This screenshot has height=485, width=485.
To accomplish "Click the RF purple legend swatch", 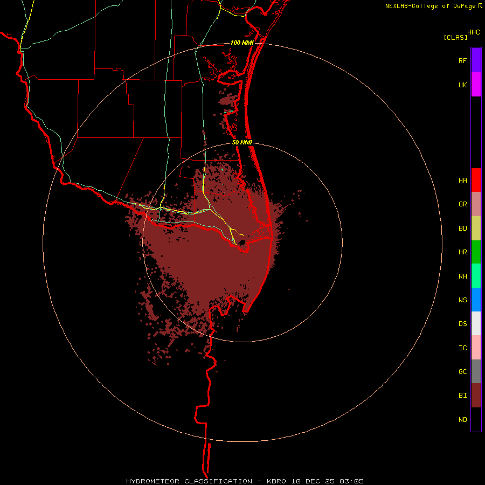I will [x=476, y=60].
